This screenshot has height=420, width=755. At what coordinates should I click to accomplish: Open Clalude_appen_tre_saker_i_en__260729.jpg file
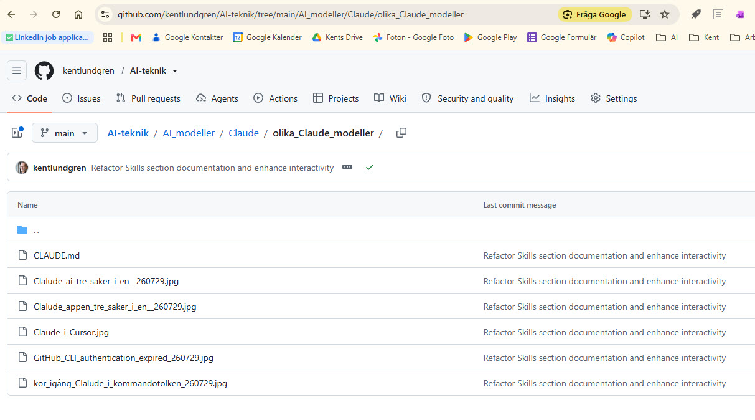click(115, 307)
